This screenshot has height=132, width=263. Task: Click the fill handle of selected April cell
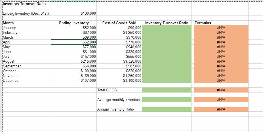coord(97,45)
